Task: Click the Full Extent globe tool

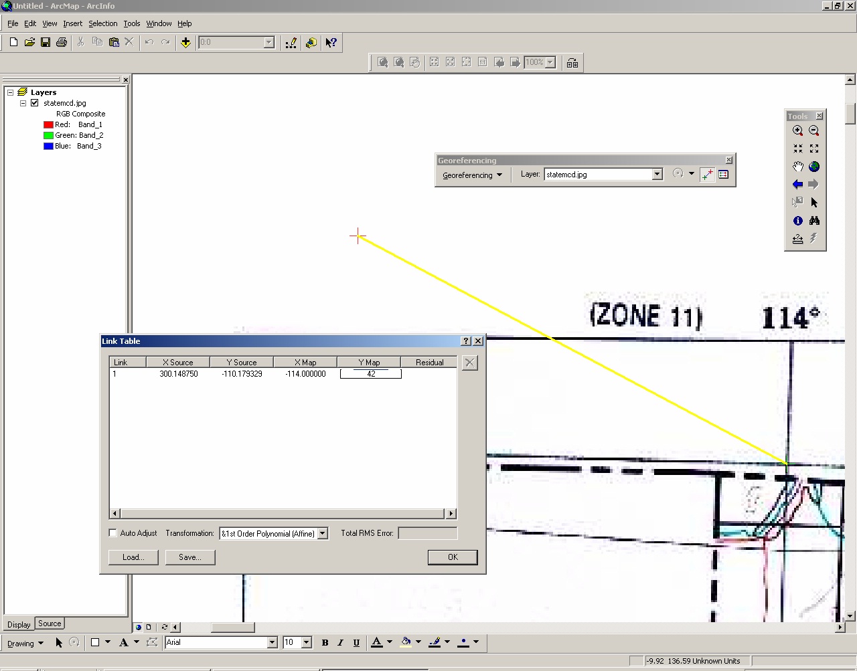Action: 814,167
